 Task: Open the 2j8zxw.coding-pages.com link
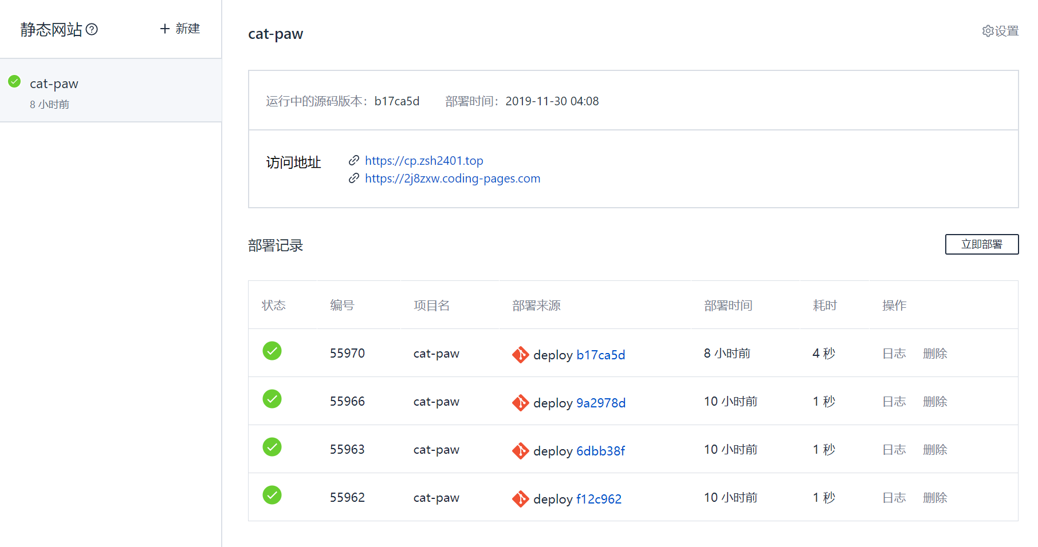(453, 179)
